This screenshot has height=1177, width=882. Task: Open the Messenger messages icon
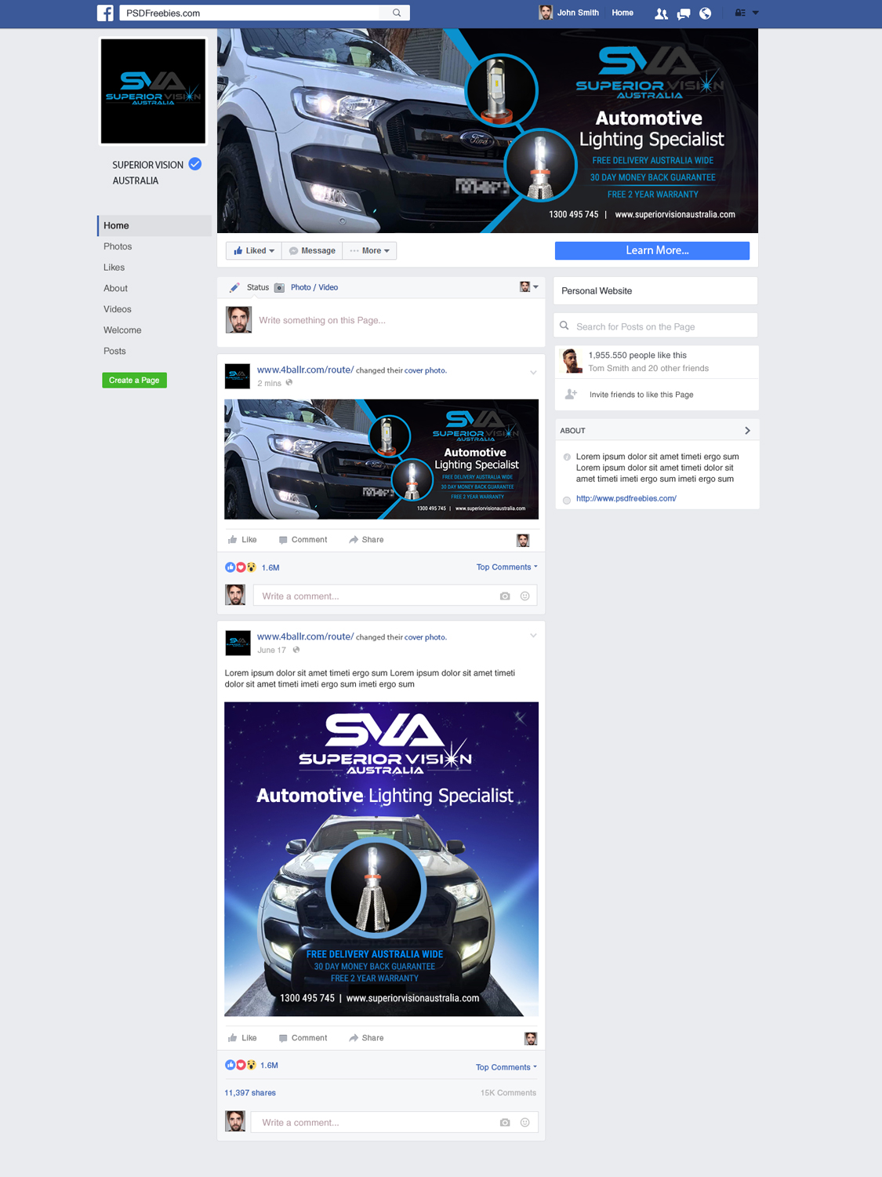point(683,13)
